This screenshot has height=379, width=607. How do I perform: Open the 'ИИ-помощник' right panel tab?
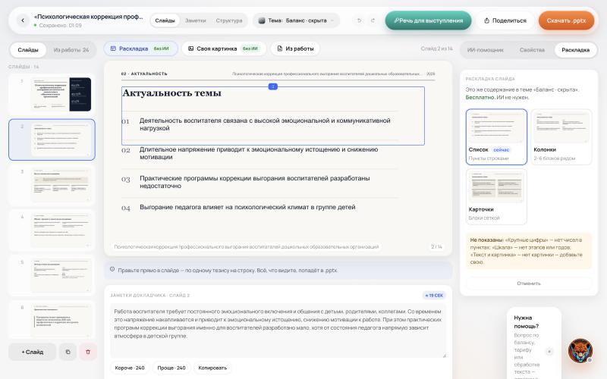click(x=486, y=50)
